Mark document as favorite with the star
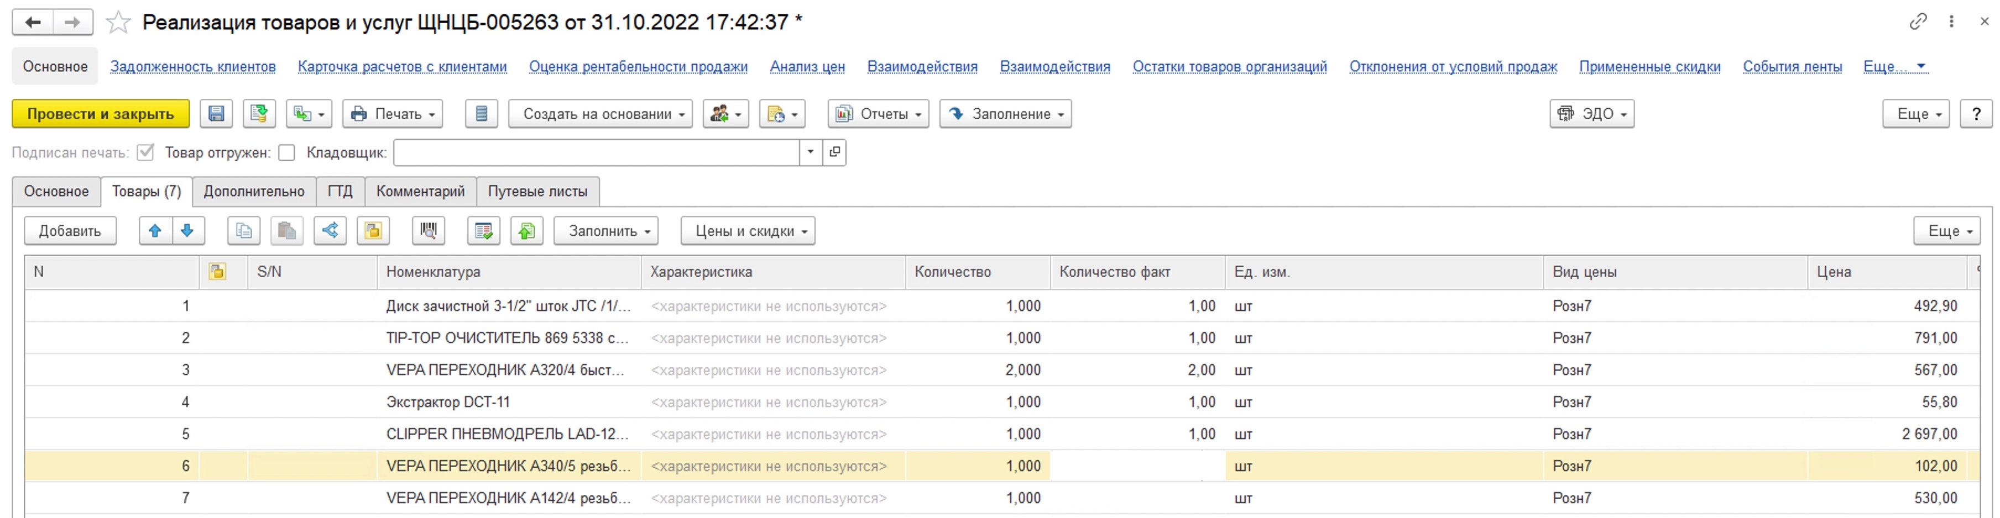The image size is (2000, 518). pos(118,23)
